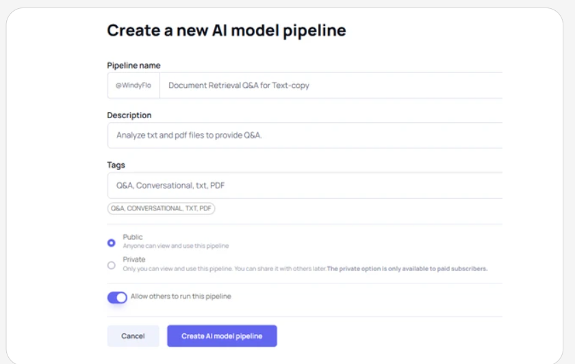Screen dimensions: 575x364
Task: Click the Allow others to run this pipeline label
Action: pos(181,296)
